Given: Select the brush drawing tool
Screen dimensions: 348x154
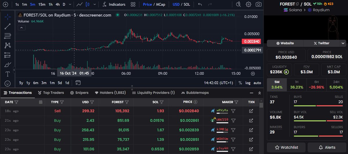Looking at the screenshot, I should (x=8, y=65).
